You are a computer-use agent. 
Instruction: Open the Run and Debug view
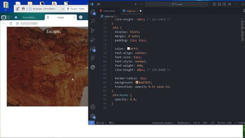93,40
